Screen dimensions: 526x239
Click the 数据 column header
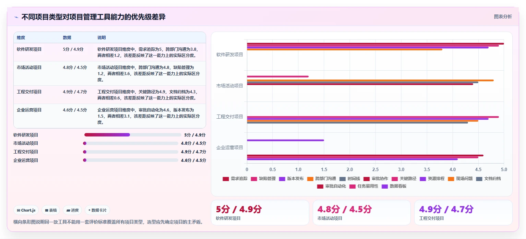point(67,38)
